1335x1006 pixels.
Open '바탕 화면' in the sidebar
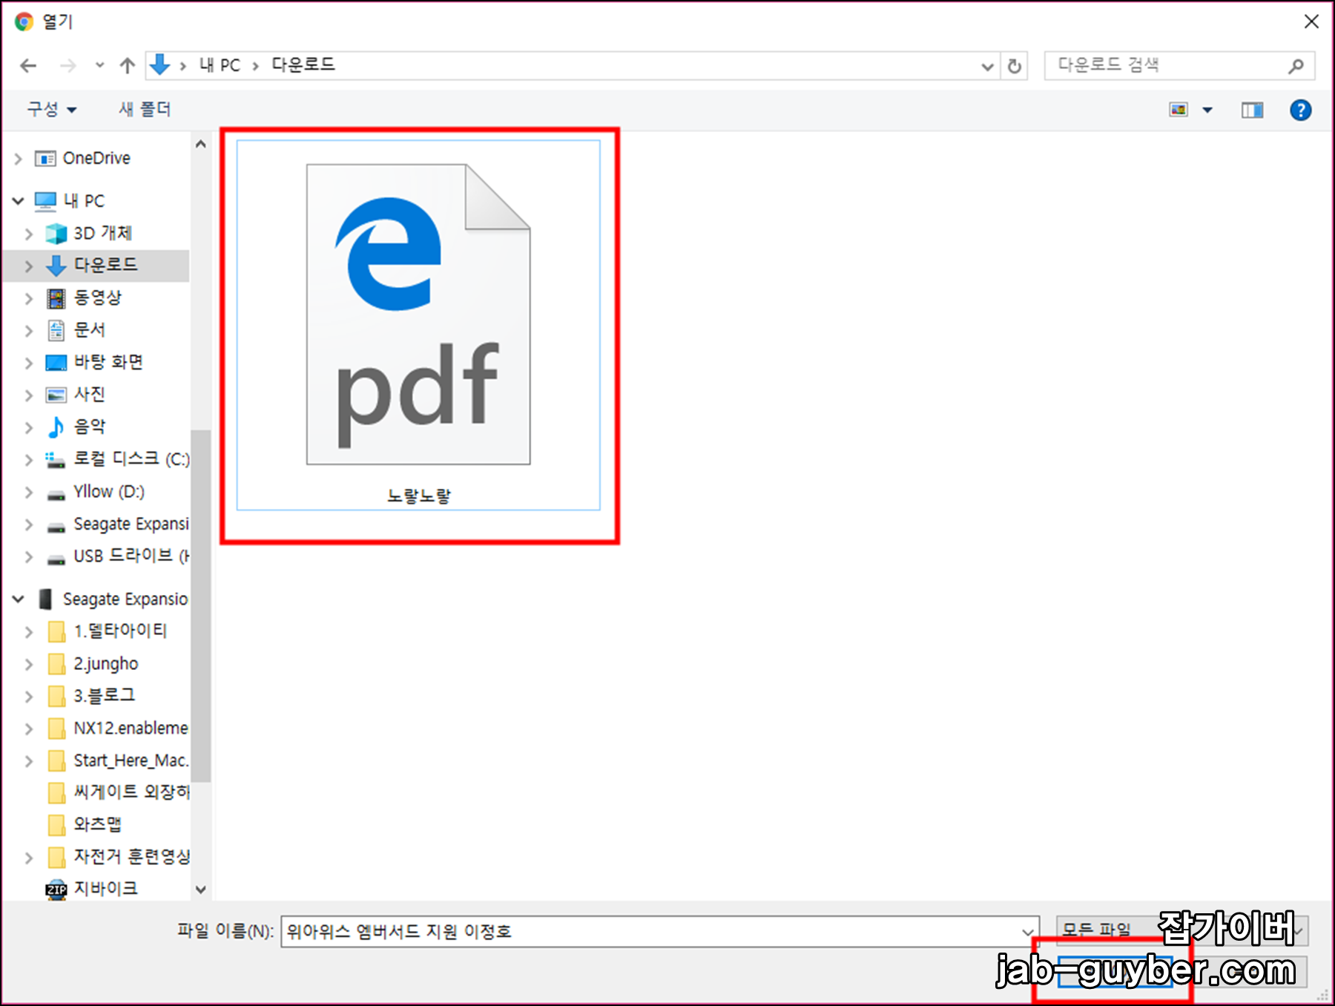coord(108,362)
